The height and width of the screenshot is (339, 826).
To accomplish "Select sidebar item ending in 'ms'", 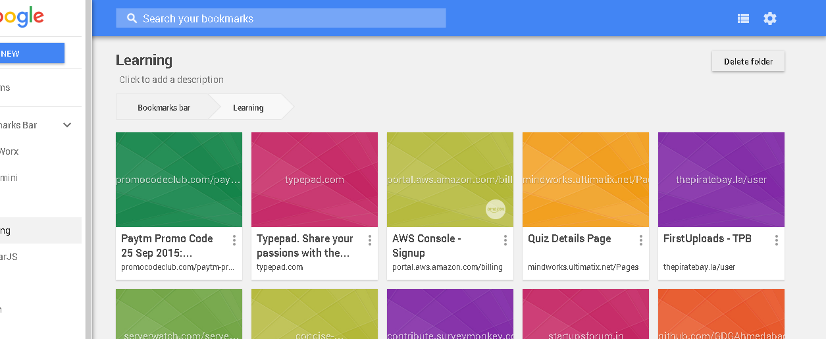I will click(41, 88).
